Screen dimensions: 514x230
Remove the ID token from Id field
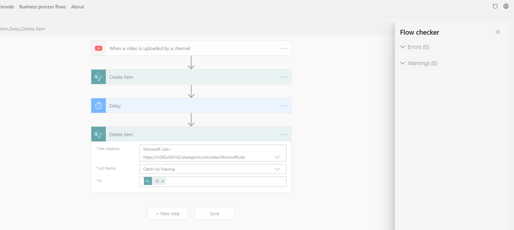tap(163, 181)
